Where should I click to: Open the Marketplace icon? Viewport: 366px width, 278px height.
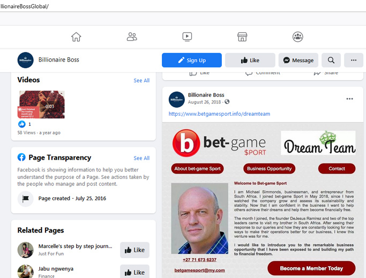pos(242,37)
